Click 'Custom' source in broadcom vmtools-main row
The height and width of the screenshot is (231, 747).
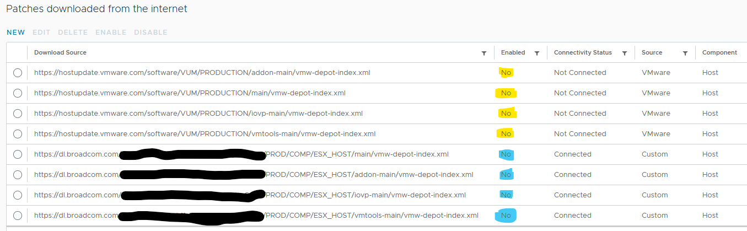[655, 216]
